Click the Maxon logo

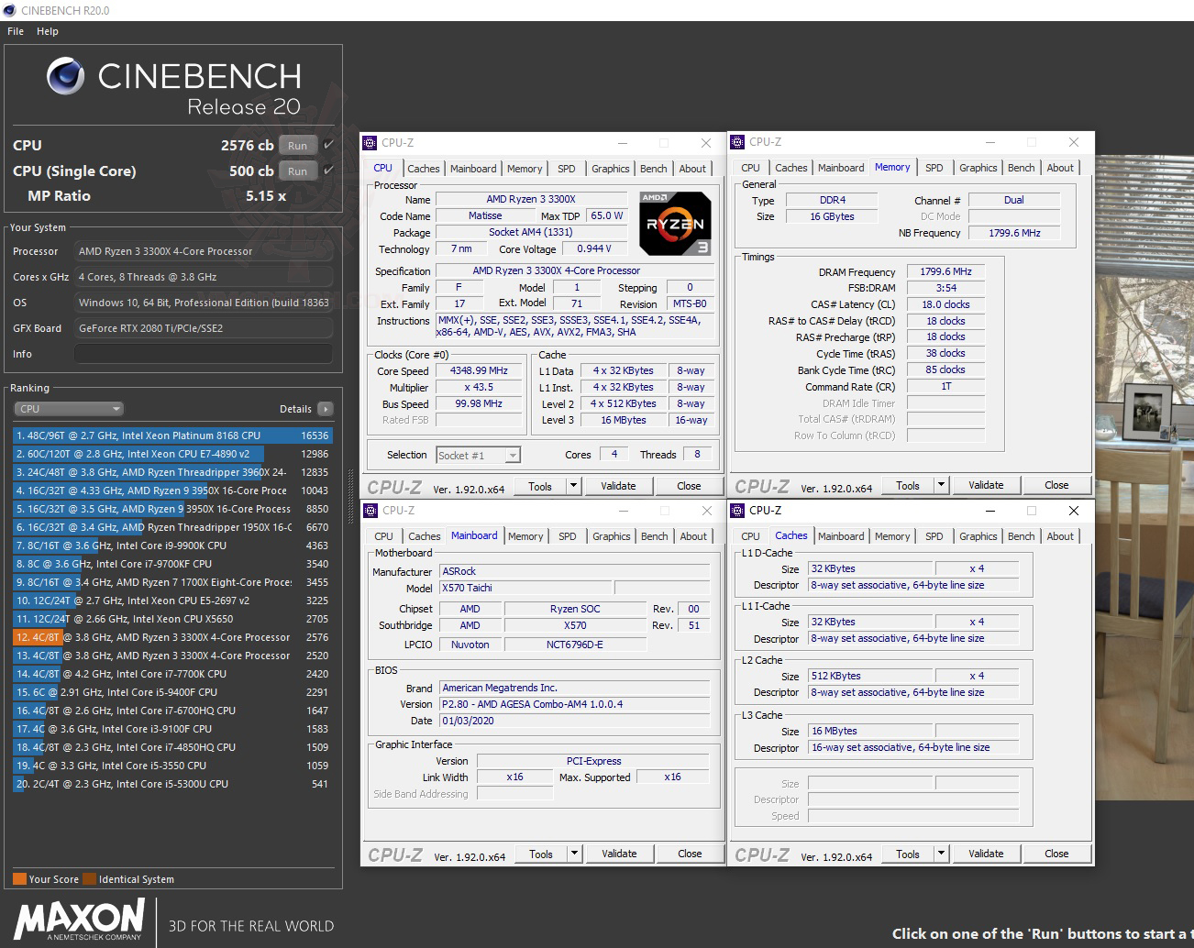tap(79, 920)
